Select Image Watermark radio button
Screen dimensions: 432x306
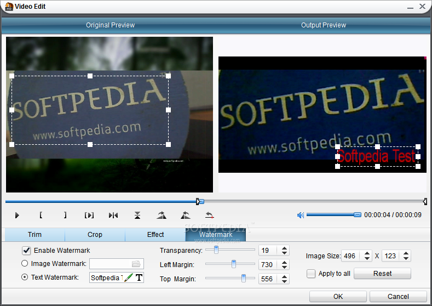click(25, 264)
